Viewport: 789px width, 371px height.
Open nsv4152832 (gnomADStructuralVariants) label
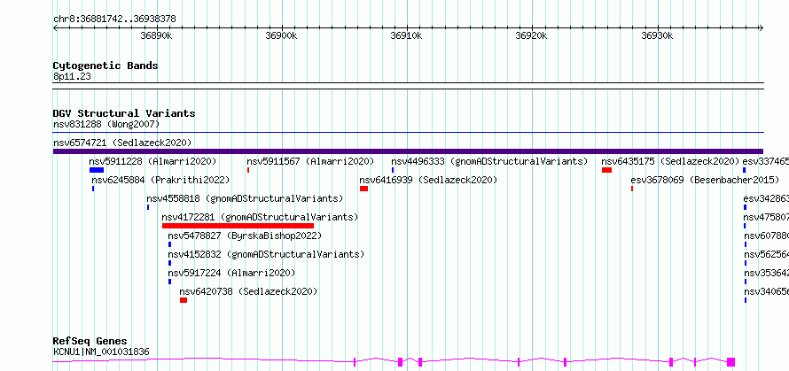(x=266, y=254)
